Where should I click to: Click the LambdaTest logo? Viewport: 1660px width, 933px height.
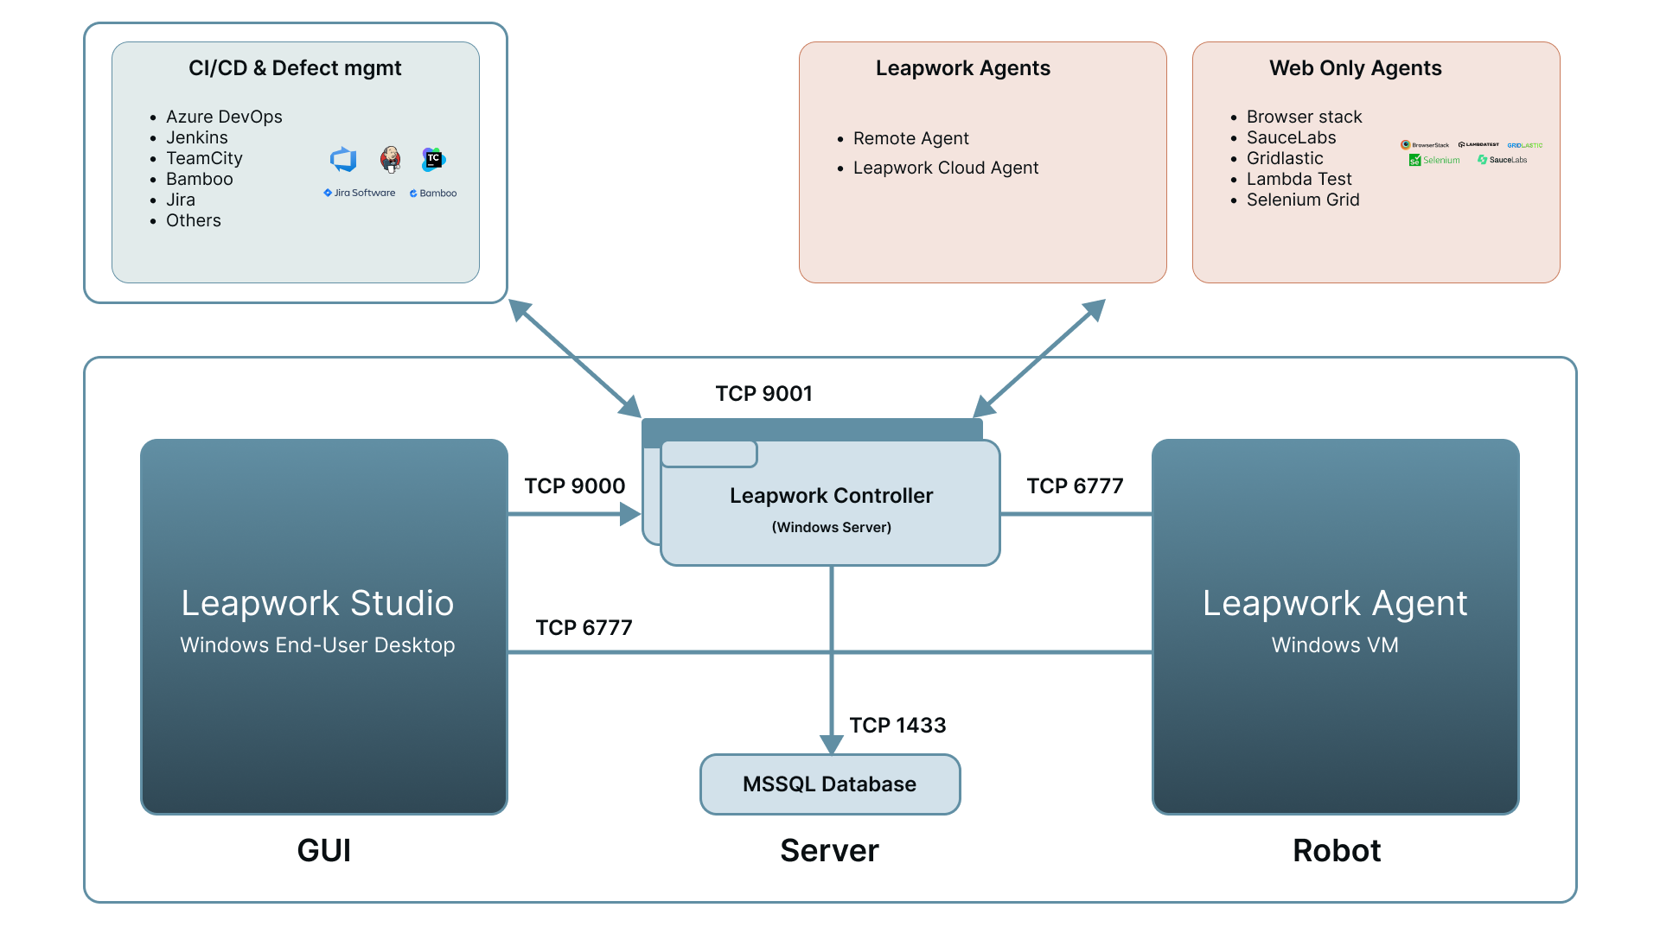point(1478,145)
